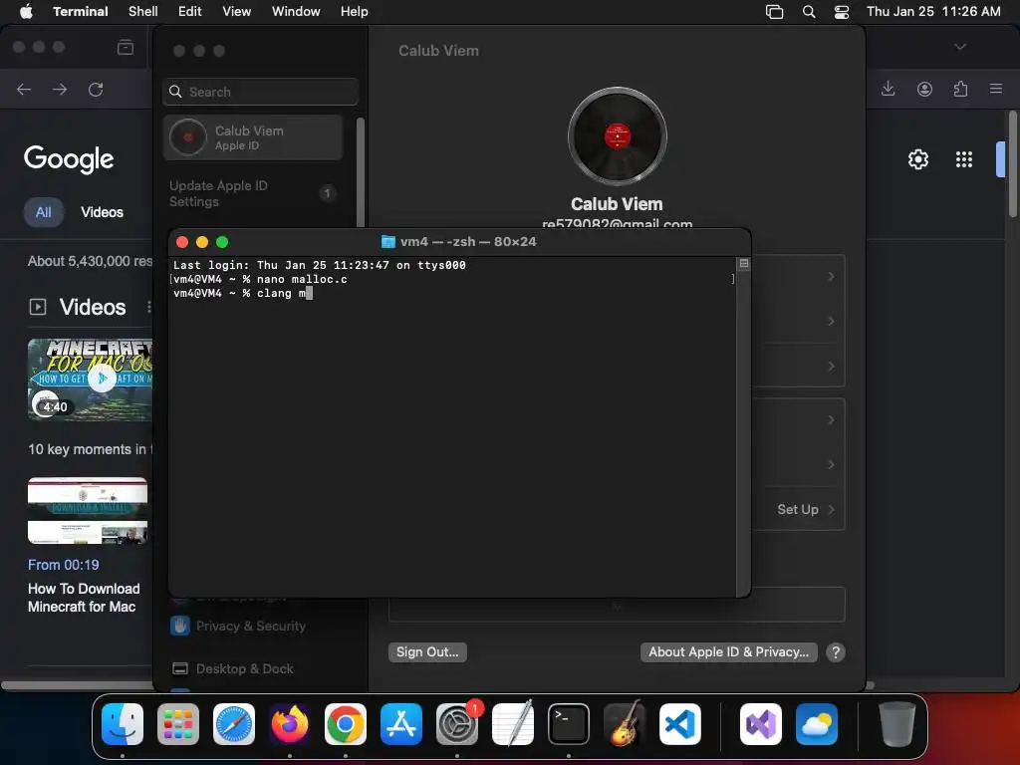The width and height of the screenshot is (1020, 765).
Task: Open the Google apps grid
Action: (963, 159)
